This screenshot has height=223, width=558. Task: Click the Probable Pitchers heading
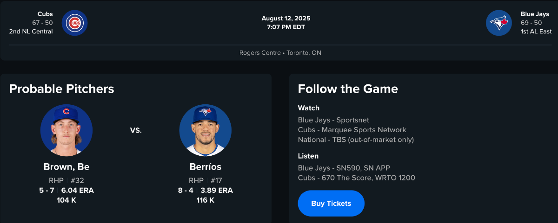(x=61, y=89)
